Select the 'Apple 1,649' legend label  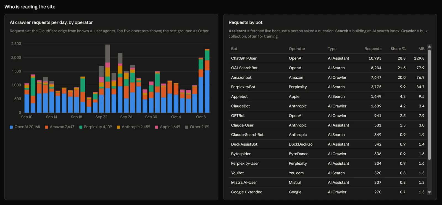[x=170, y=127]
